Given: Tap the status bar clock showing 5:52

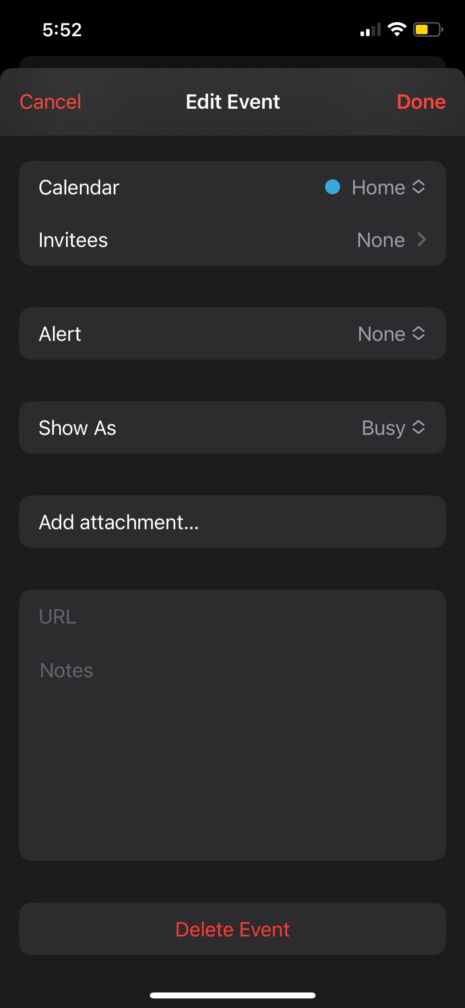Looking at the screenshot, I should tap(62, 30).
